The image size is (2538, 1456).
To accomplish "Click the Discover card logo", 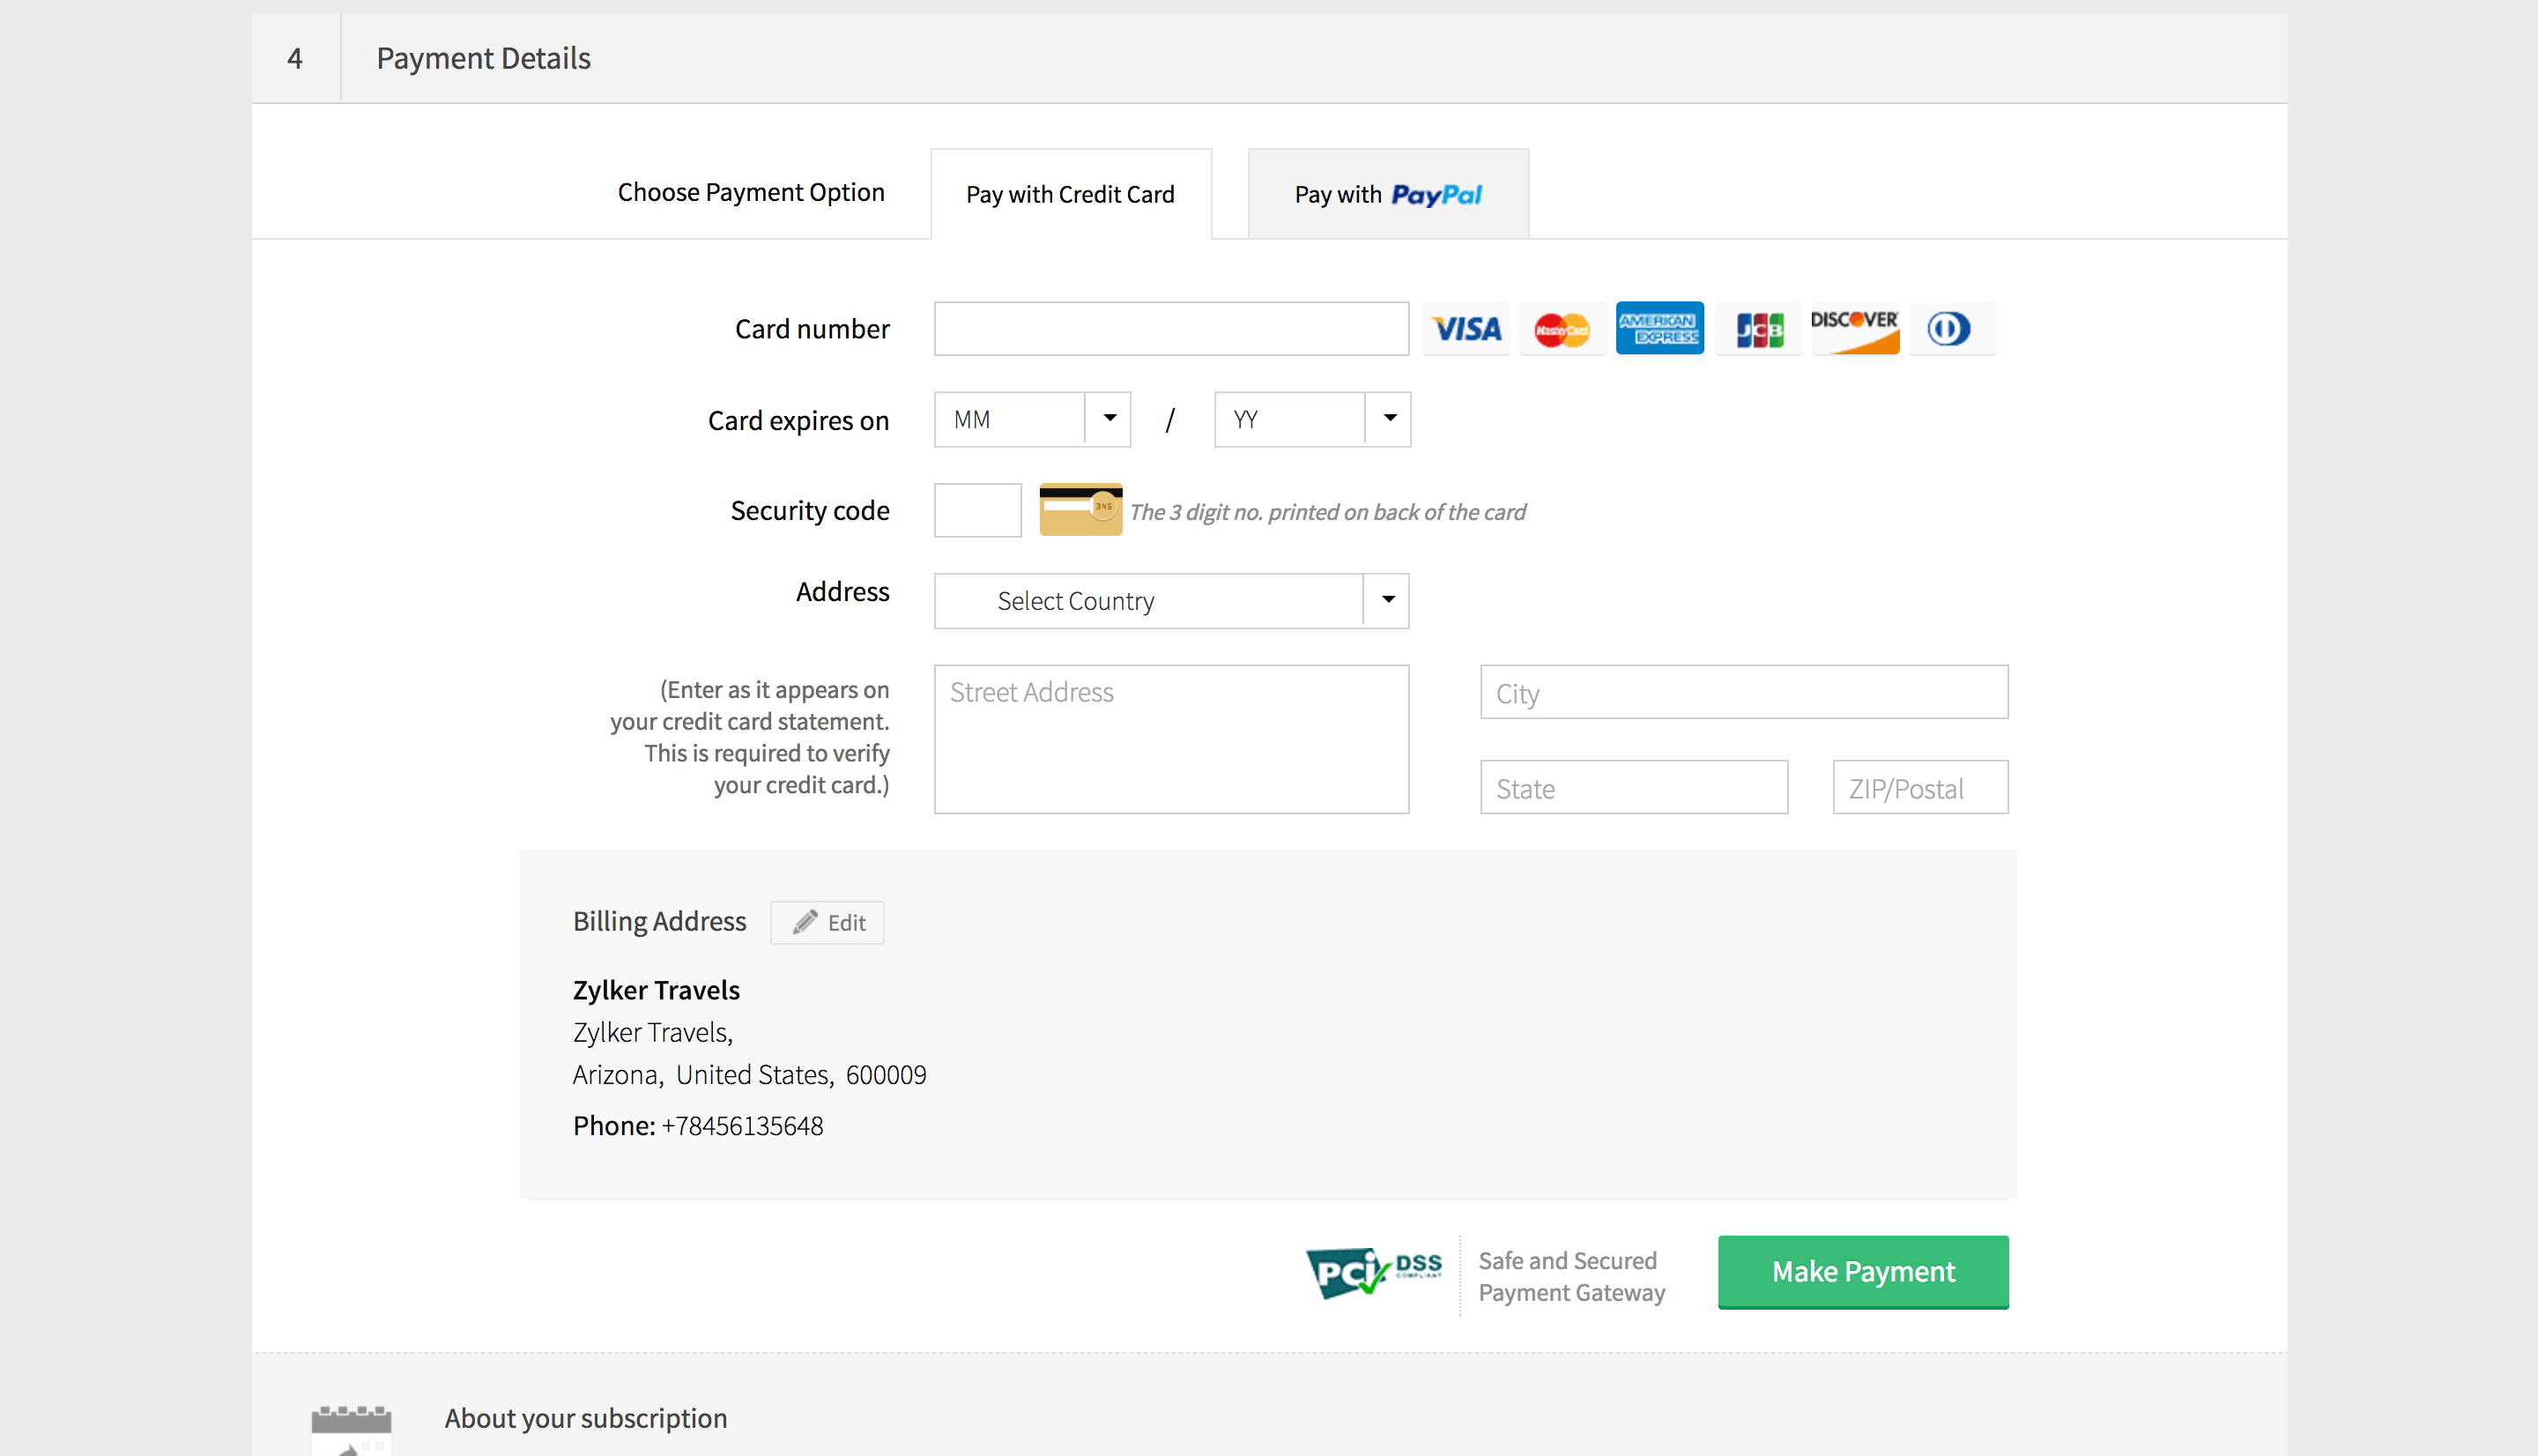I will click(x=1854, y=329).
